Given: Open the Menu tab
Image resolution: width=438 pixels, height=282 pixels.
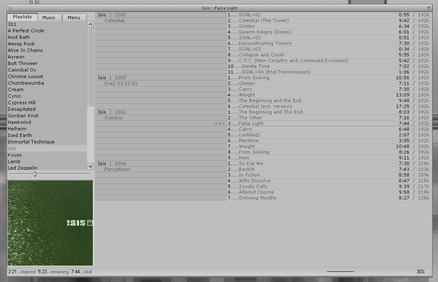Looking at the screenshot, I should click(x=74, y=17).
